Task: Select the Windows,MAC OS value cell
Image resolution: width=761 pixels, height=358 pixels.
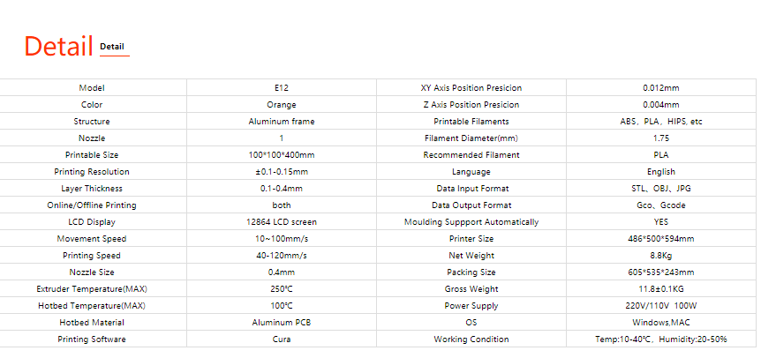Action: click(661, 323)
